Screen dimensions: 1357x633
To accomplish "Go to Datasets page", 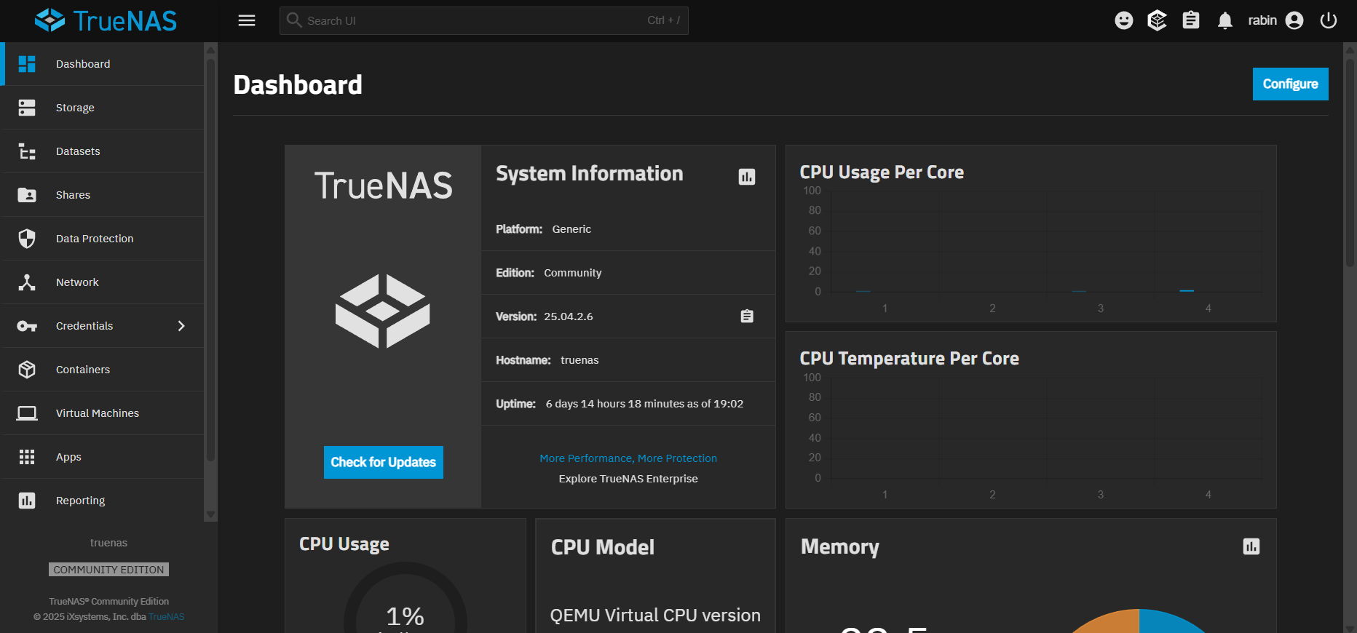I will point(103,151).
